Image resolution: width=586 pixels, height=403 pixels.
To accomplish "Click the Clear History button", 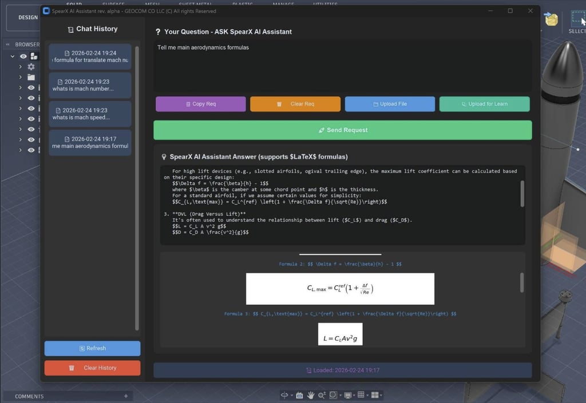I will 92,368.
